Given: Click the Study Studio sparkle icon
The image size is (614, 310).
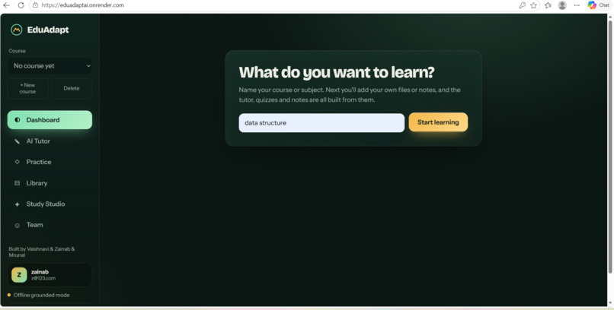Looking at the screenshot, I should [x=18, y=204].
